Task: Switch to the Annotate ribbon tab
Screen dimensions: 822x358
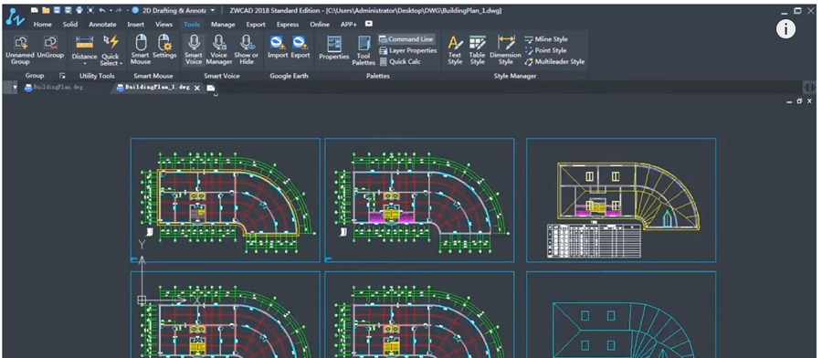Action: pos(102,24)
